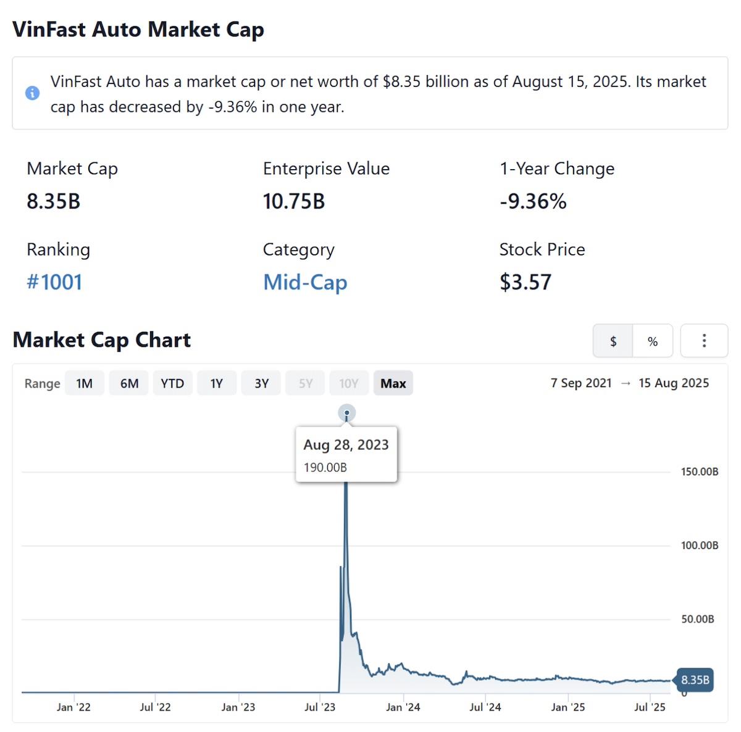Open the Mid-Cap category link
The height and width of the screenshot is (732, 741).
tap(305, 282)
